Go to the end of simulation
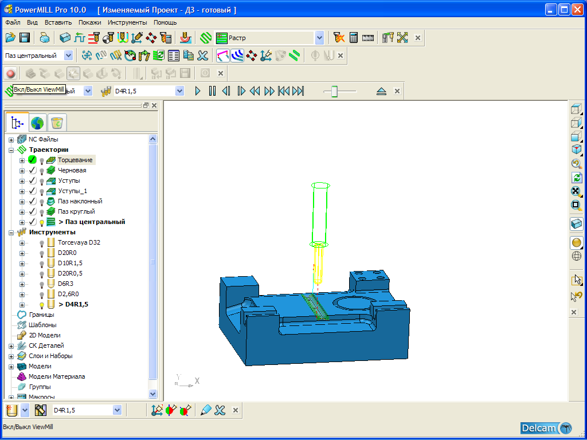 point(298,91)
